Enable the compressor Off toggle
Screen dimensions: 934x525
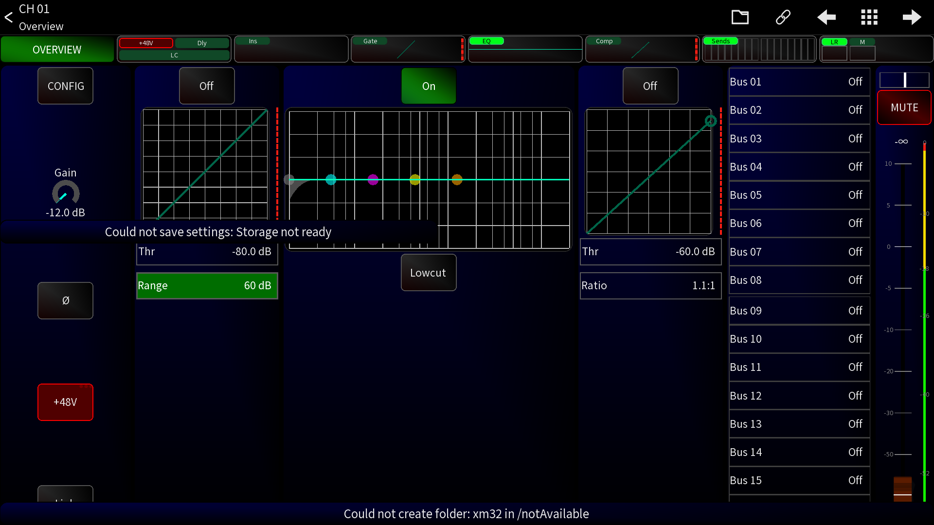coord(650,86)
